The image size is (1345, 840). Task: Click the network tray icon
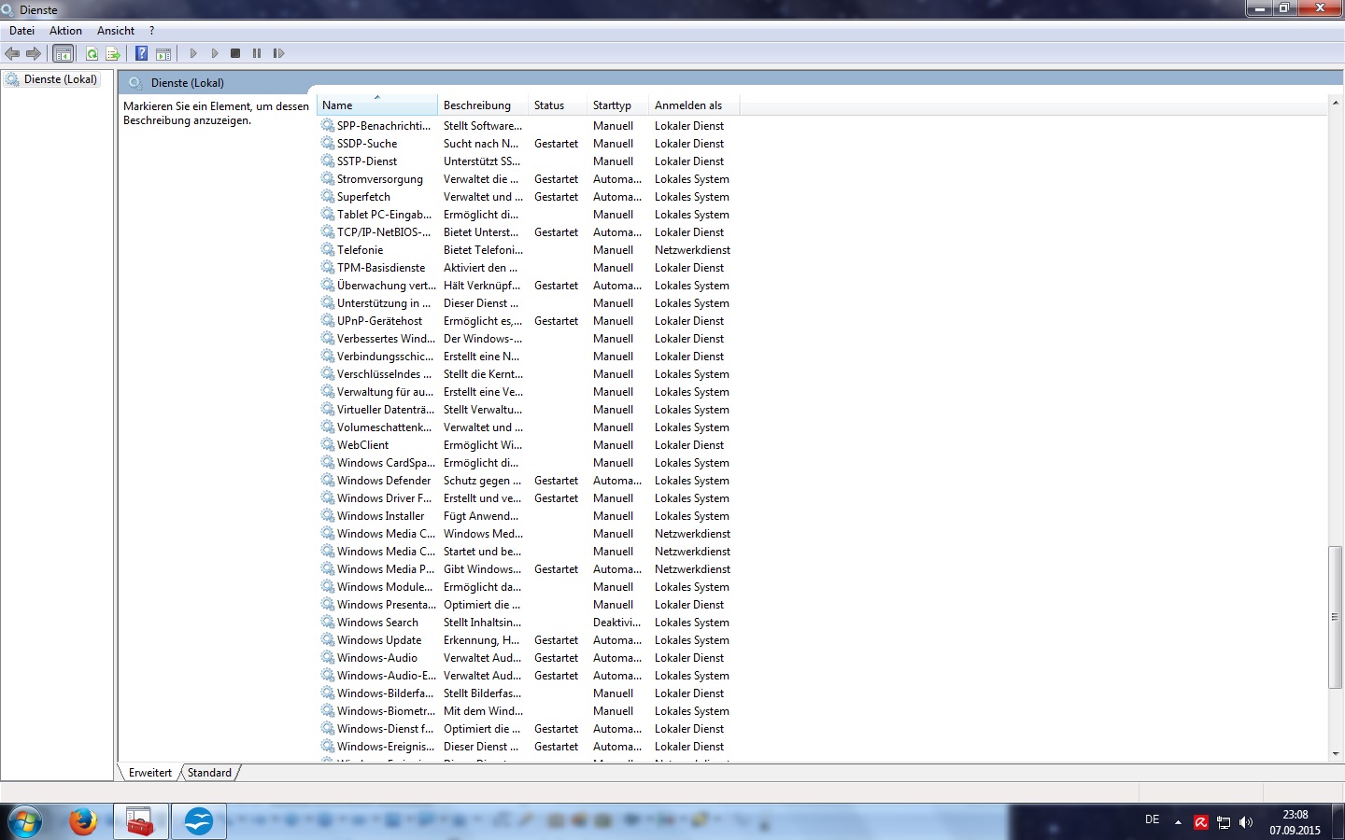(1224, 822)
